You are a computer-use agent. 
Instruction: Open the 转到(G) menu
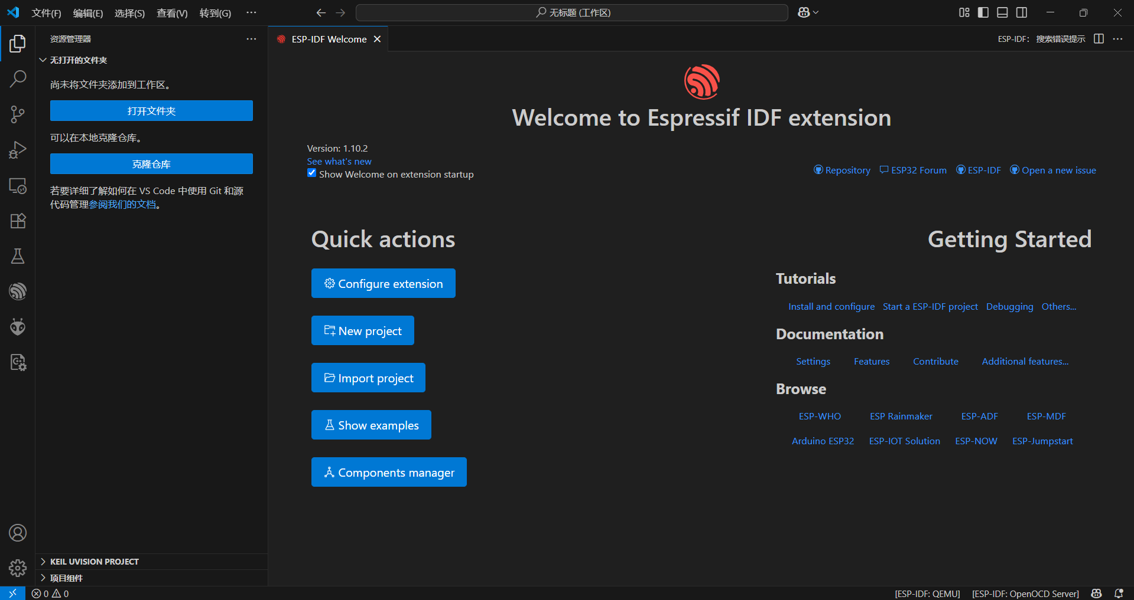click(x=215, y=13)
